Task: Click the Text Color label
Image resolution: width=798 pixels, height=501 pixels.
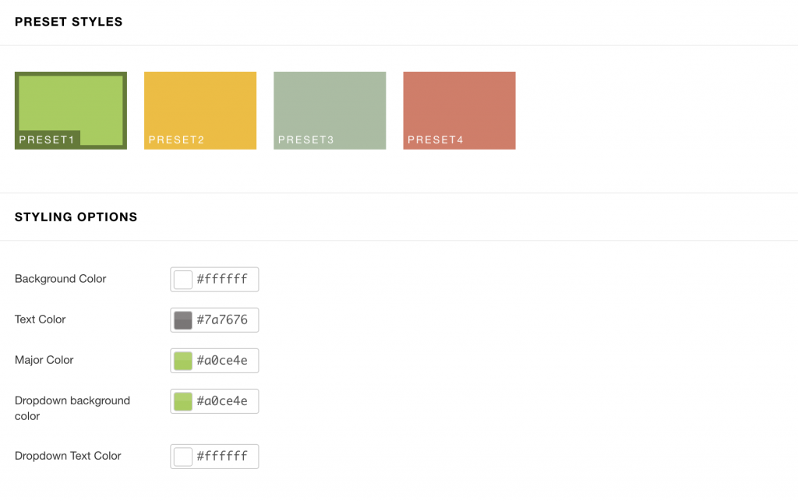Action: pos(40,319)
